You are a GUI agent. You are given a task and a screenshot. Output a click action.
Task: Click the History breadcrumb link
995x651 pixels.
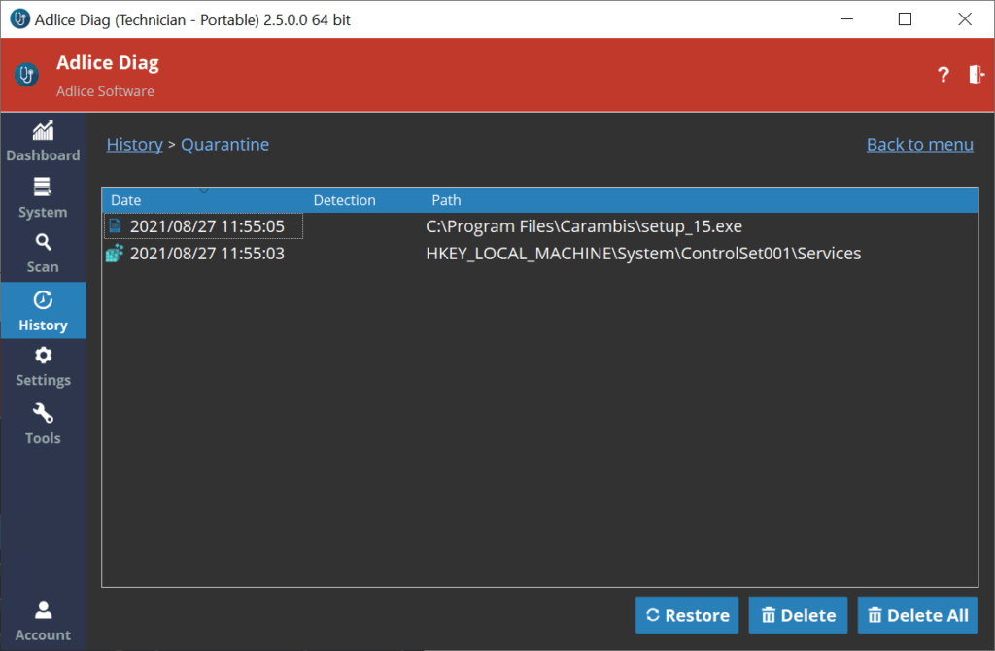tap(134, 145)
